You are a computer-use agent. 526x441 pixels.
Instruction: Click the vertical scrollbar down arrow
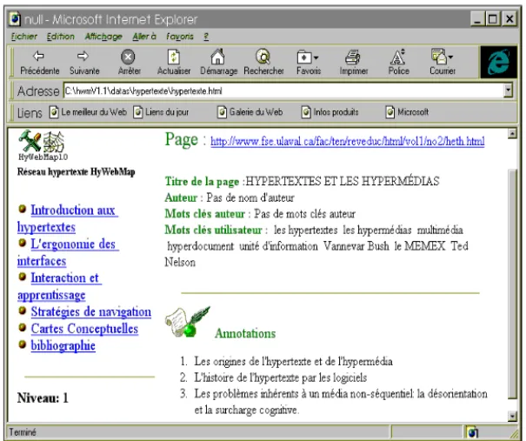512,416
